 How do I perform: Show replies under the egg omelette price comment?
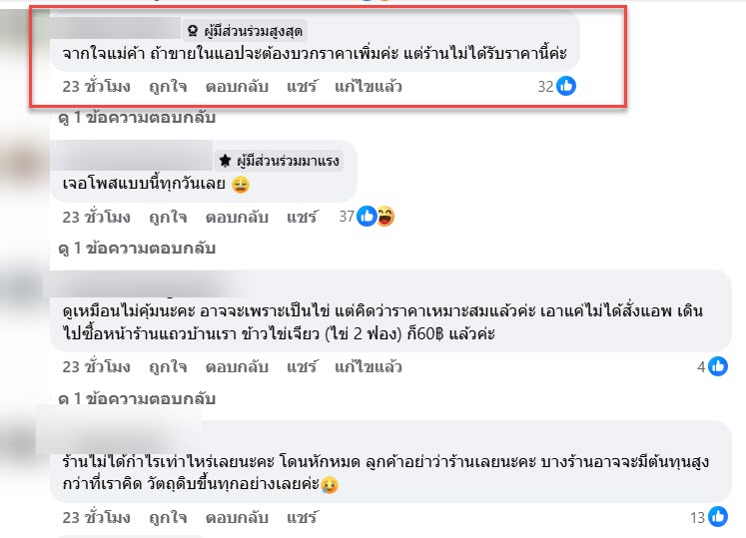click(x=137, y=397)
